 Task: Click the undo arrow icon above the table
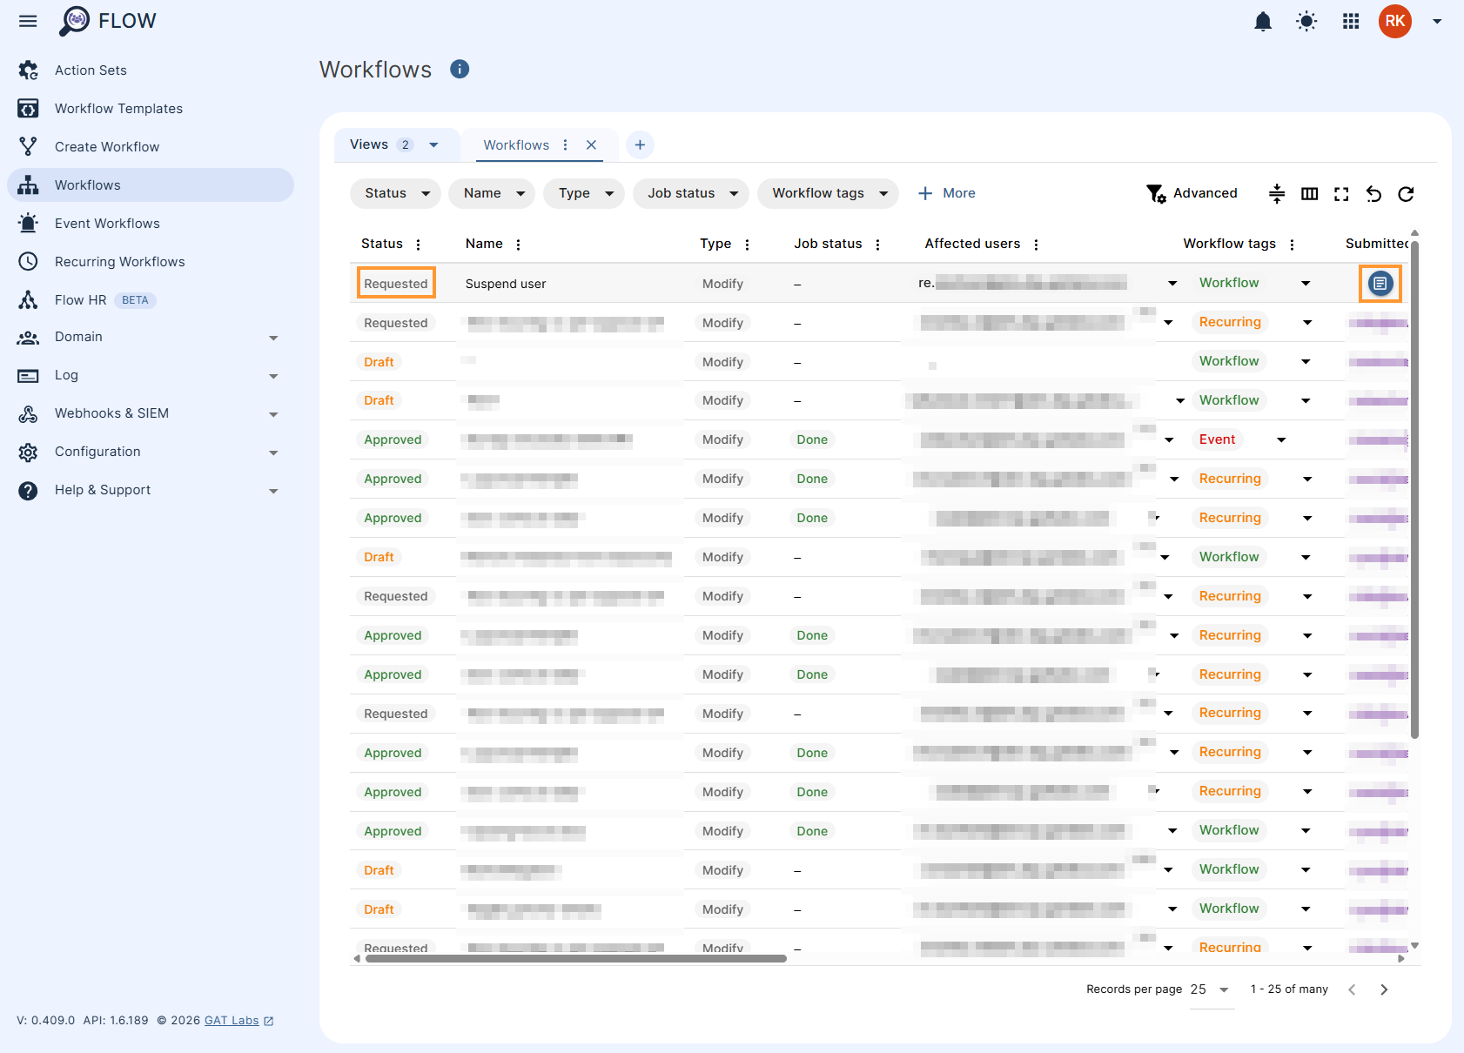pos(1373,194)
